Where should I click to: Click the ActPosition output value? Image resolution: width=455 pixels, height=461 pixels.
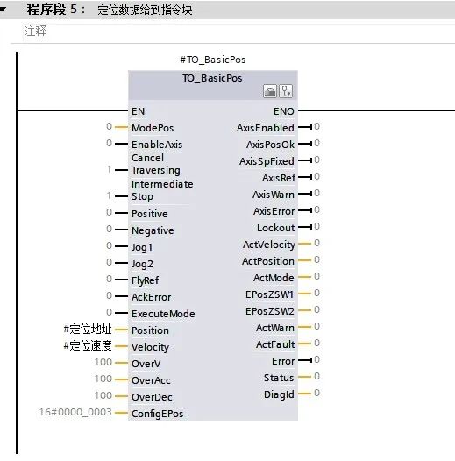click(316, 259)
